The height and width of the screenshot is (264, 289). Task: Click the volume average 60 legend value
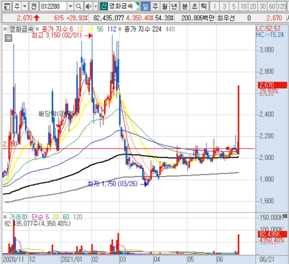click(x=66, y=217)
